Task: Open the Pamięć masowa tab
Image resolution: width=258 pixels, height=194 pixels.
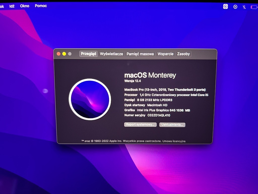Action: [140, 54]
